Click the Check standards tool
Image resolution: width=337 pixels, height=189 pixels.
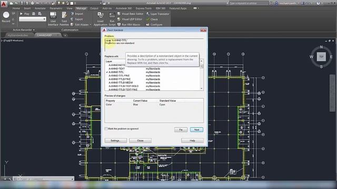pyautogui.click(x=152, y=19)
